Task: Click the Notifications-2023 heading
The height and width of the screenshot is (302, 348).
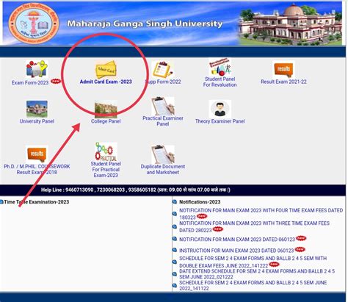Action: tap(200, 202)
